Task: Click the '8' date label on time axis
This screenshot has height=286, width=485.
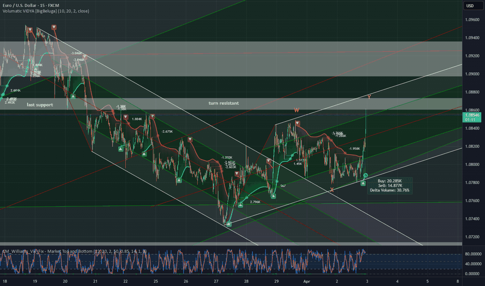Action: (457, 281)
